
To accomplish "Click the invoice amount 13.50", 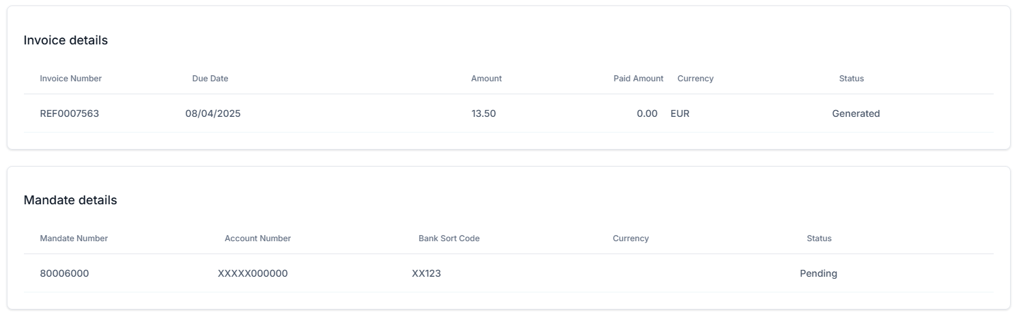I will pyautogui.click(x=484, y=113).
